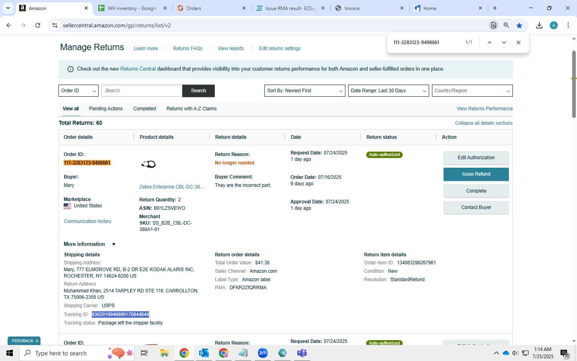The height and width of the screenshot is (361, 577).
Task: Open the Communication history link
Action: point(87,221)
